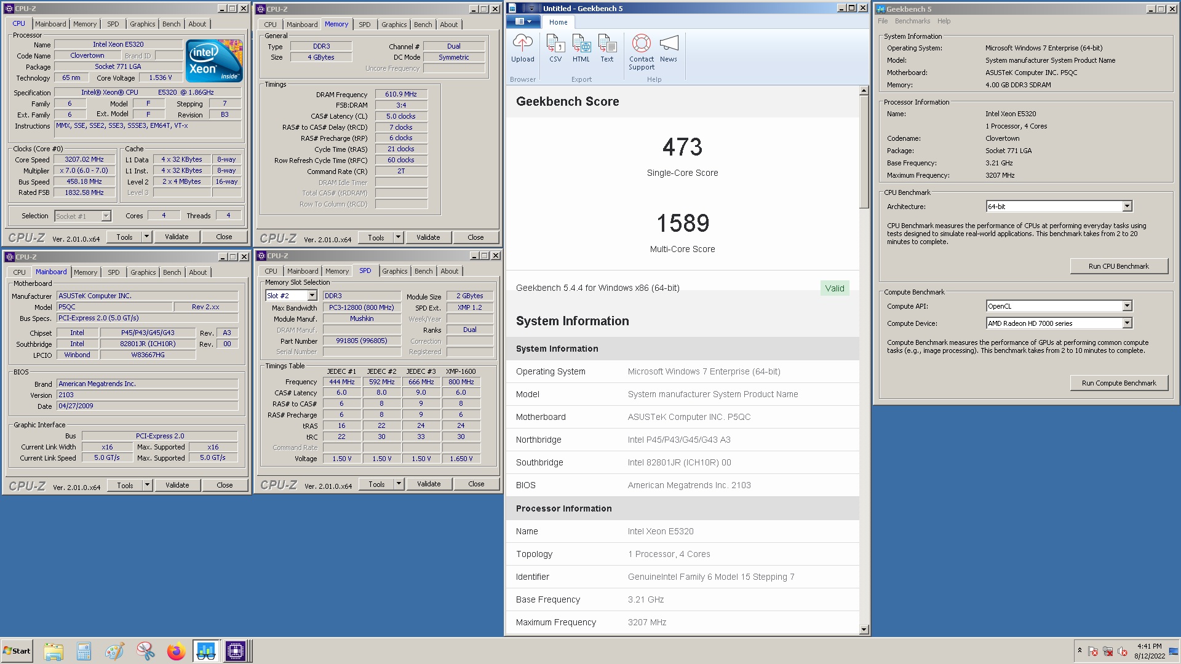The image size is (1181, 664).
Task: Export results as Text
Action: [x=607, y=49]
